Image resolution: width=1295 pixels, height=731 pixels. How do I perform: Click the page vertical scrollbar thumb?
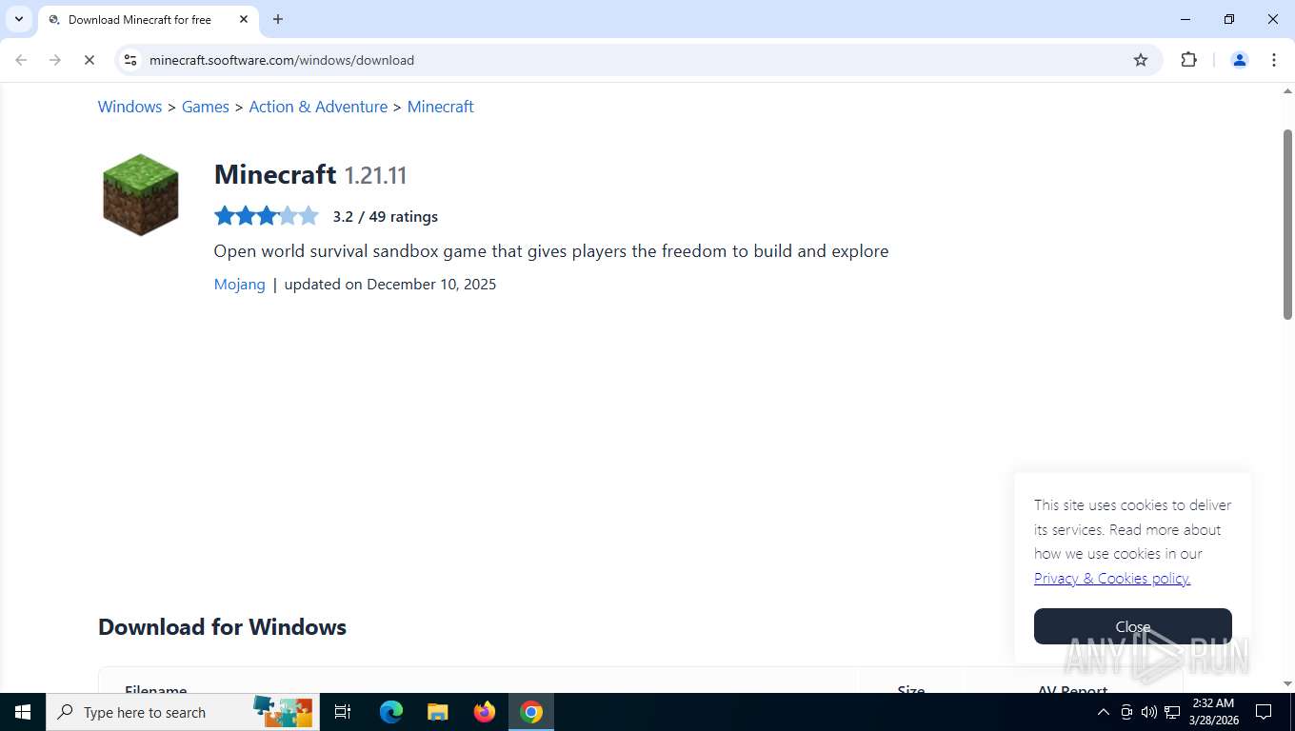click(x=1287, y=224)
